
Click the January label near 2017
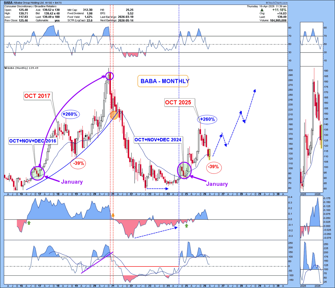pos(72,182)
